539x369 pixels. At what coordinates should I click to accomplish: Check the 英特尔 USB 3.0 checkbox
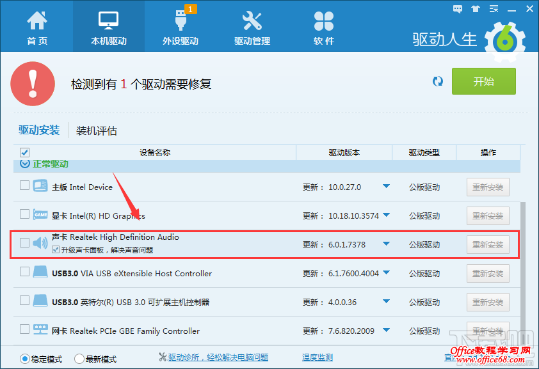(24, 301)
